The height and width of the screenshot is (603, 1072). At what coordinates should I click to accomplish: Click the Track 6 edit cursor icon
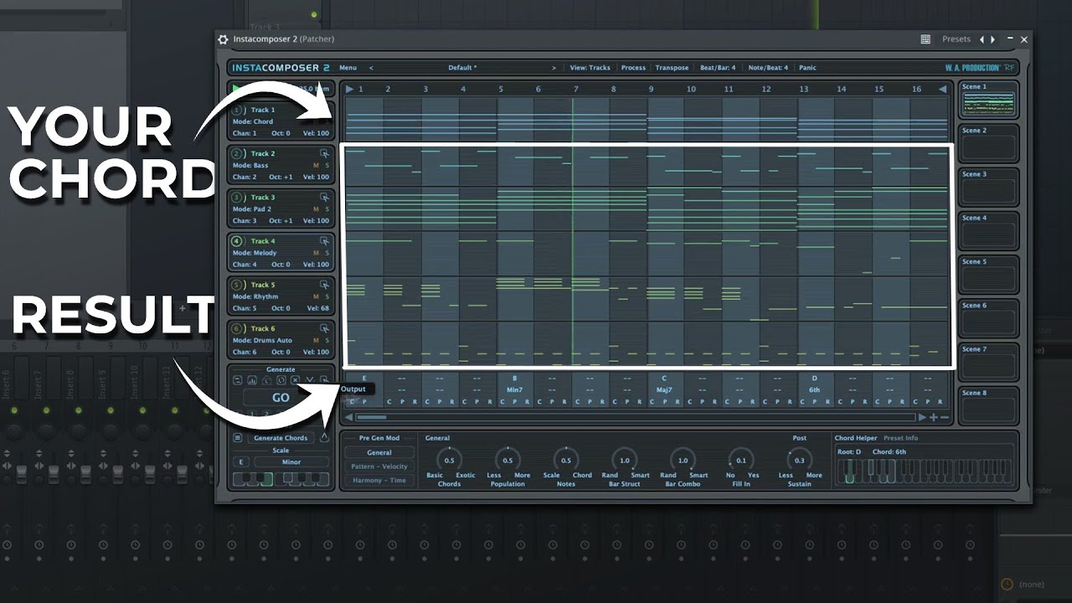coord(324,328)
